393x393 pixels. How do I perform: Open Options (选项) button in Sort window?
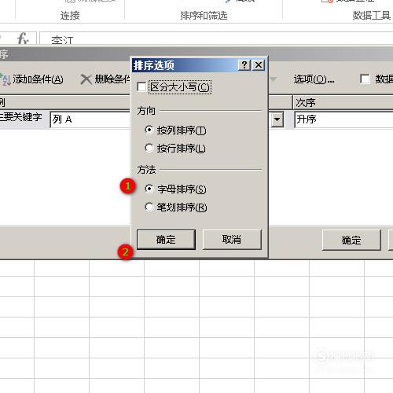pyautogui.click(x=314, y=79)
